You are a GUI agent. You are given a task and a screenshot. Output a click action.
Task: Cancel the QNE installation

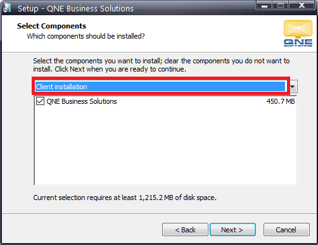pos(286,230)
